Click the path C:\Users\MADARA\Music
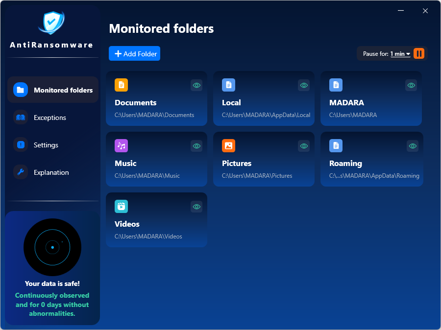The image size is (441, 330). (x=147, y=176)
